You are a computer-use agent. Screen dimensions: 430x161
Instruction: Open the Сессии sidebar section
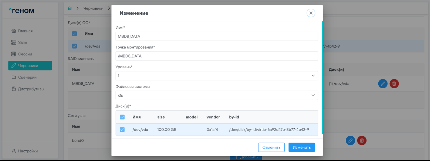pyautogui.click(x=25, y=54)
